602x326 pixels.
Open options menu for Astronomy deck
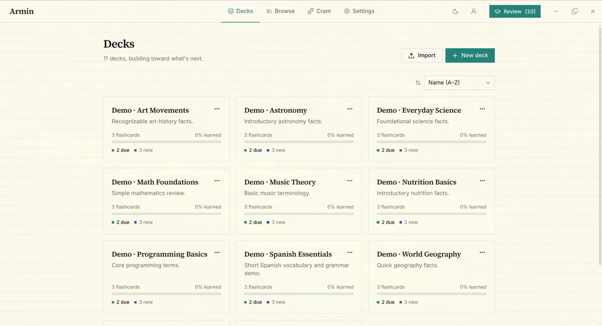tap(350, 109)
